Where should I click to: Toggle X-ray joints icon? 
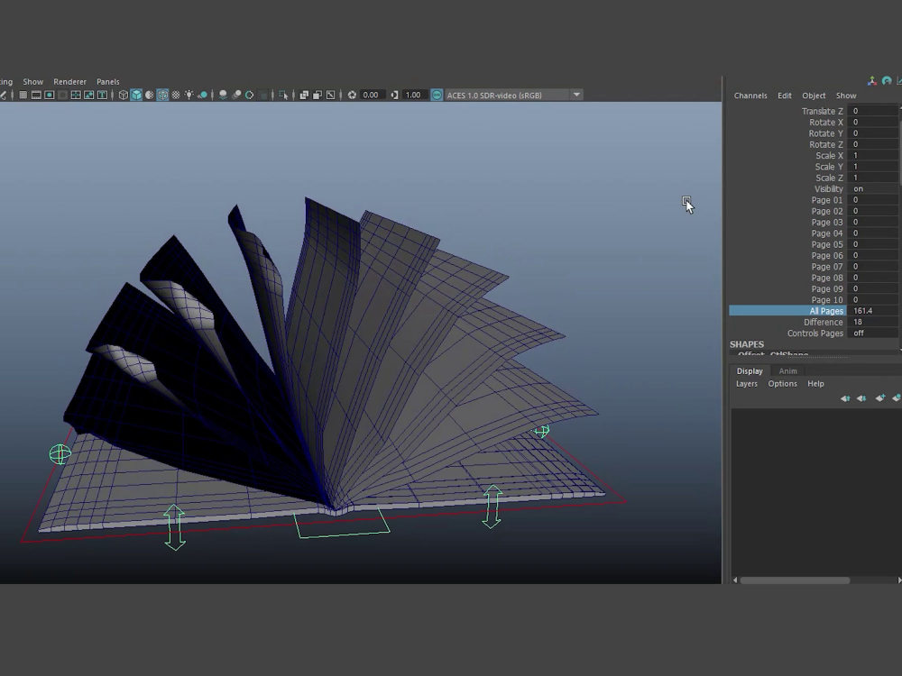[330, 95]
